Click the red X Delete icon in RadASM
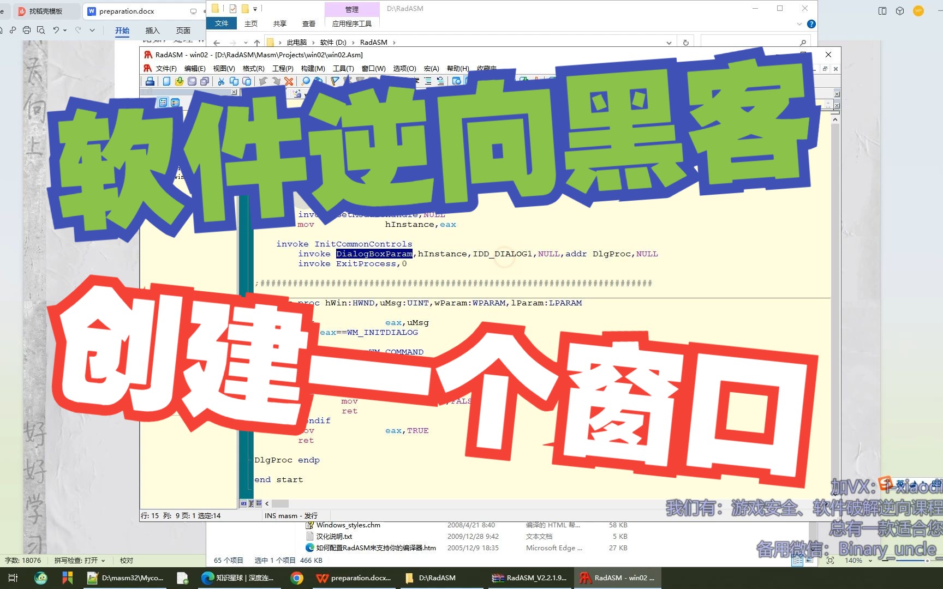The image size is (943, 589). coord(289,81)
